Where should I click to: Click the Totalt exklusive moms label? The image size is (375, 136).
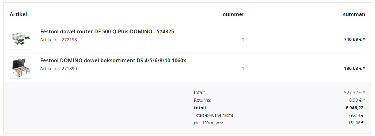(x=214, y=115)
